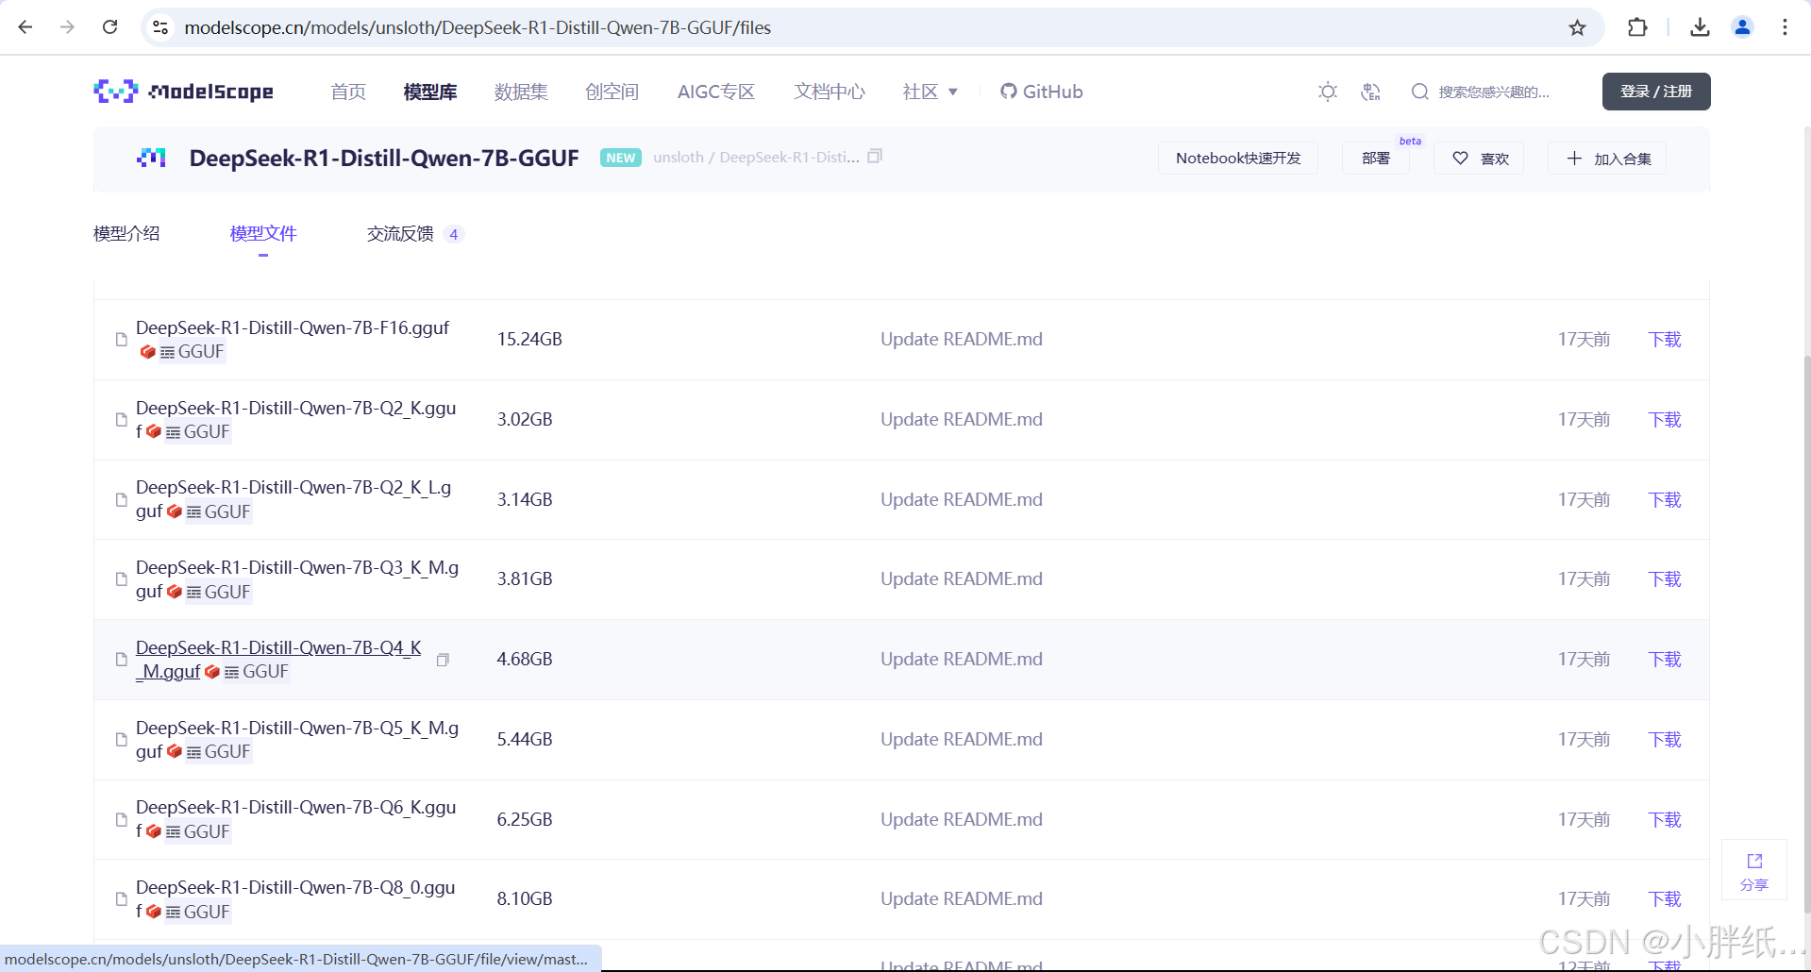Toggle light/dark theme sun icon

coord(1328,92)
